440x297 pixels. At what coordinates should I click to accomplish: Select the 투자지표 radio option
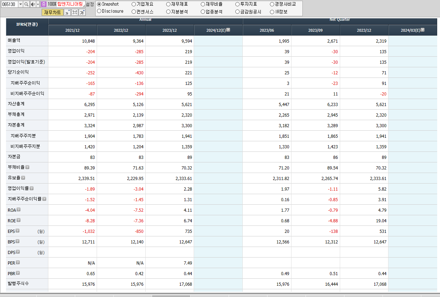coord(237,4)
